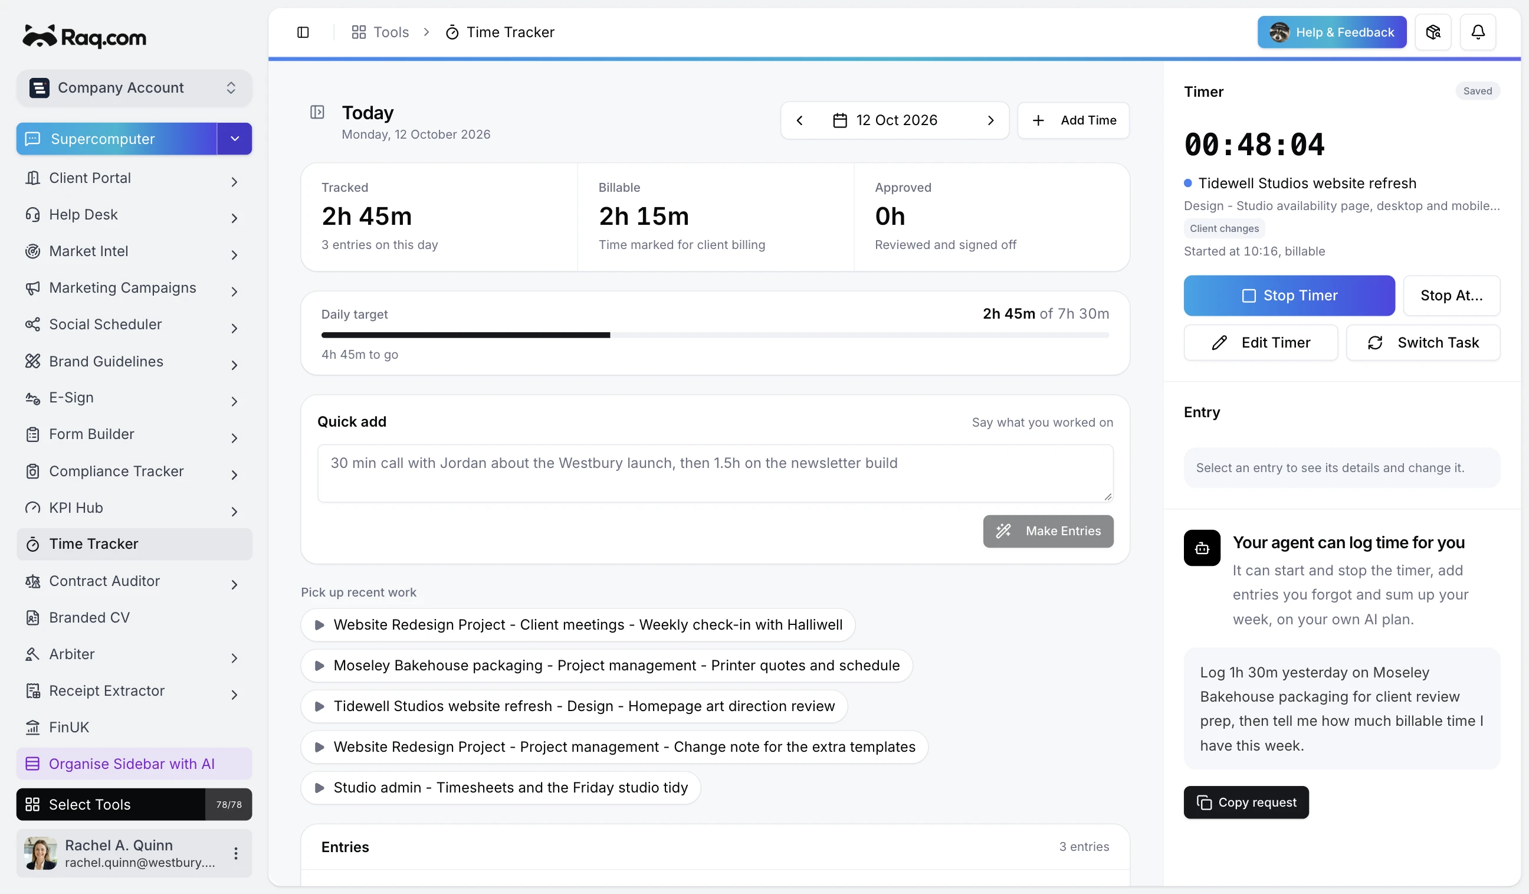Expand the Supercomputer dropdown arrow

[x=235, y=139]
